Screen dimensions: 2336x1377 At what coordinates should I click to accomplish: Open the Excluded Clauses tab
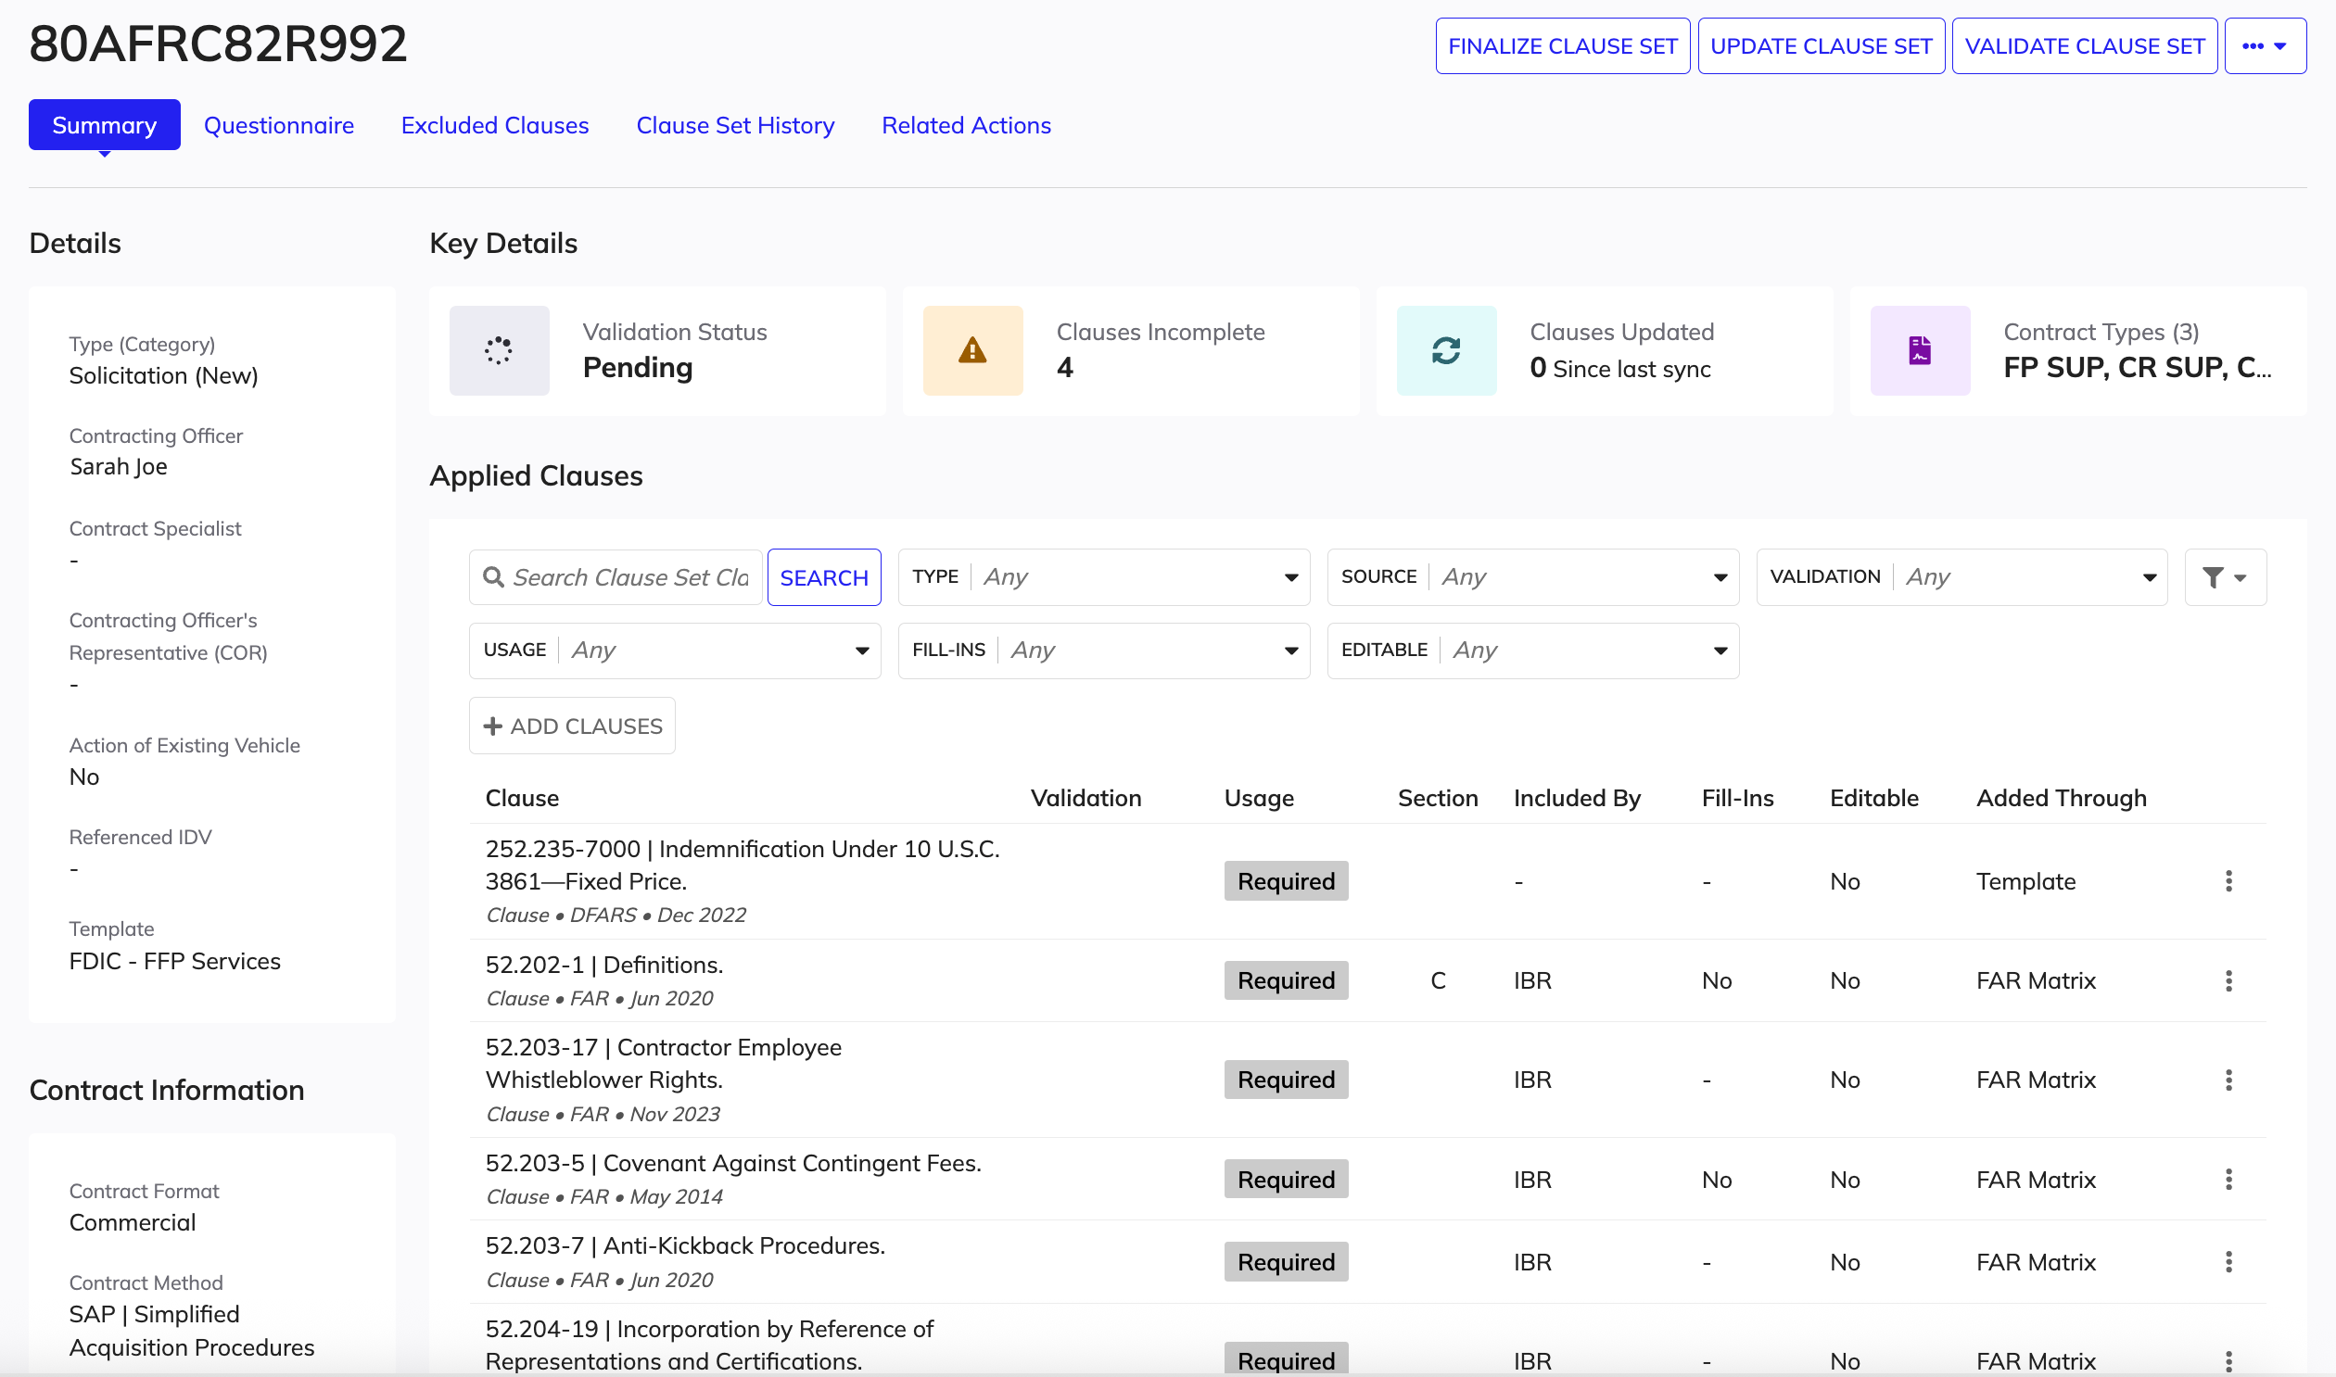pos(495,125)
